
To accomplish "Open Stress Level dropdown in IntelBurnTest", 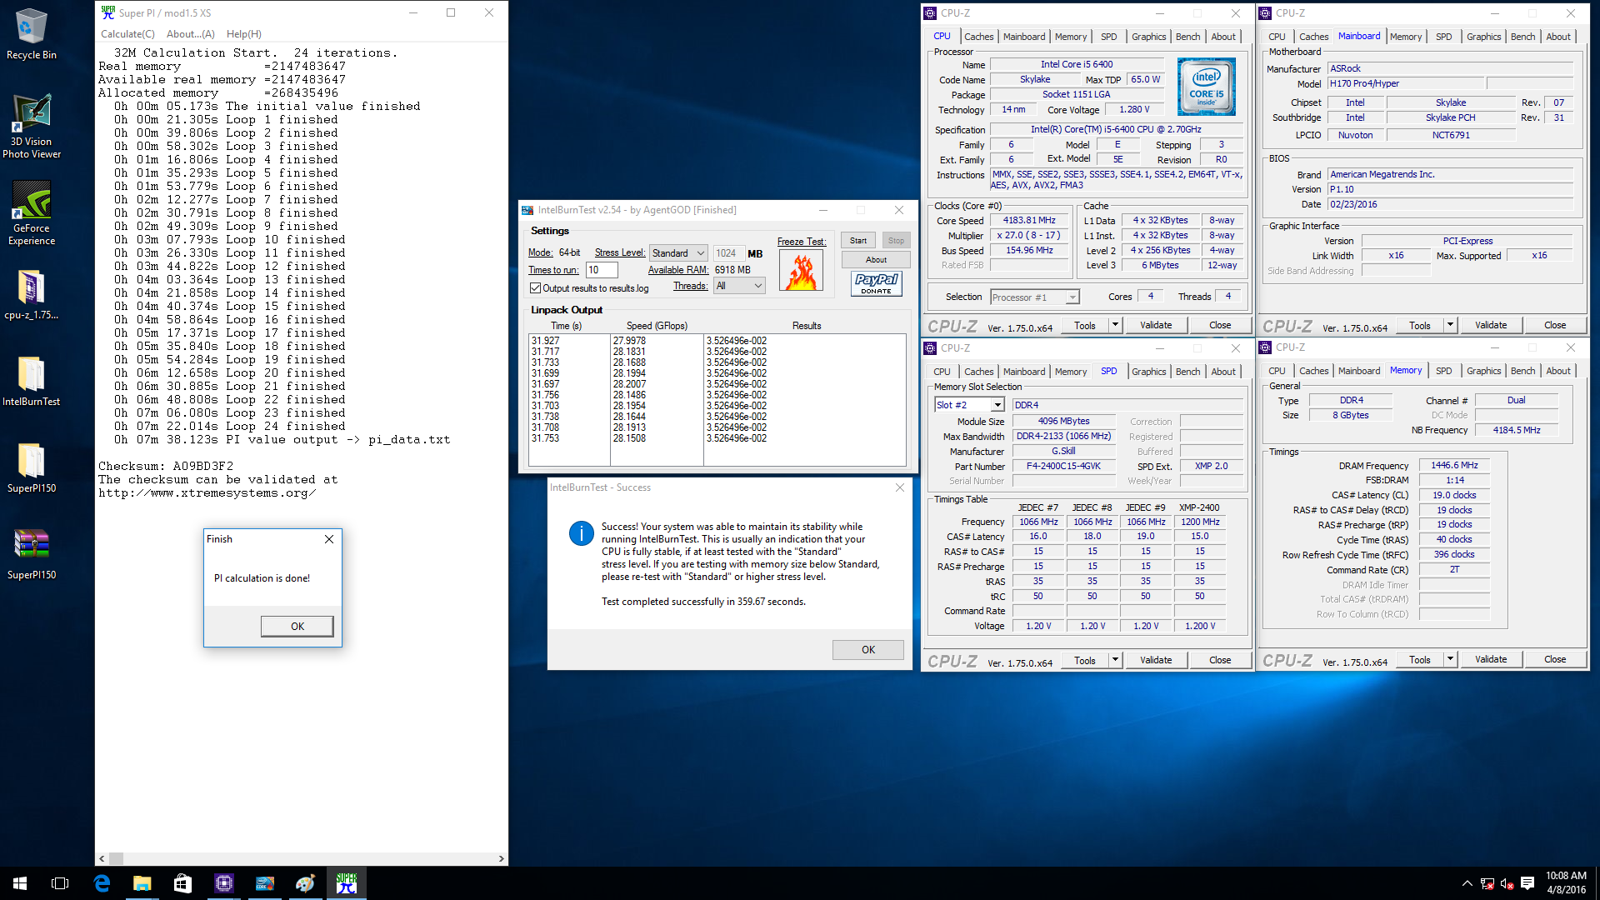I will click(x=678, y=252).
